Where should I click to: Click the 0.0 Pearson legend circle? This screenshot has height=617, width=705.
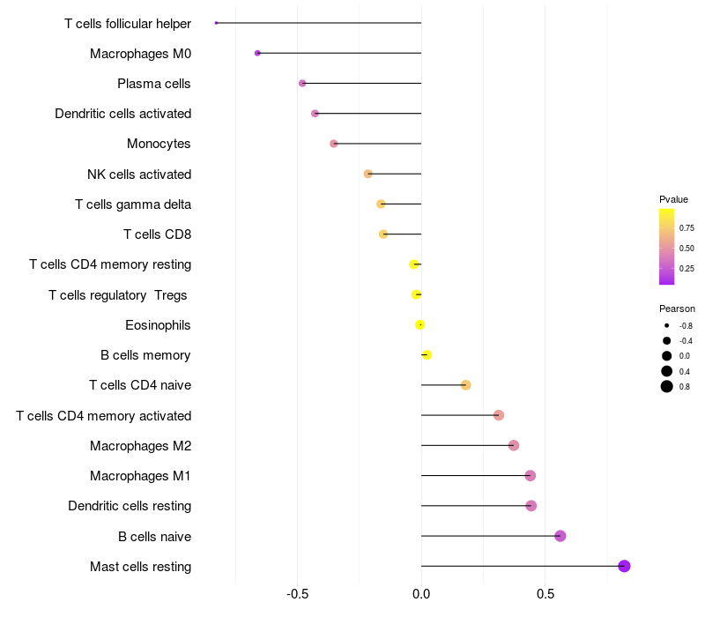[667, 356]
